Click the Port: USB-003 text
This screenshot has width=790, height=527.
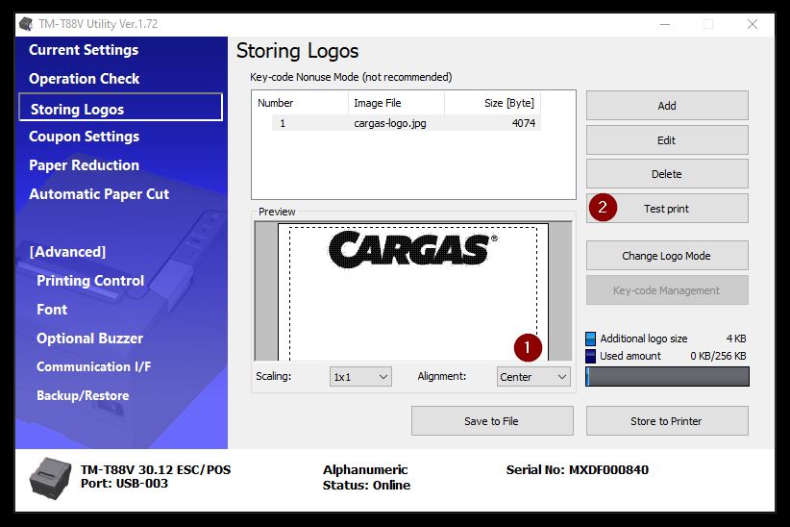[x=124, y=483]
